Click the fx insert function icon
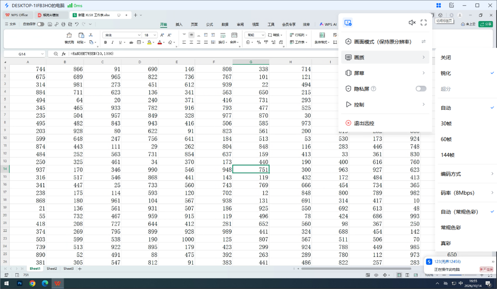497x289 pixels. pyautogui.click(x=64, y=54)
